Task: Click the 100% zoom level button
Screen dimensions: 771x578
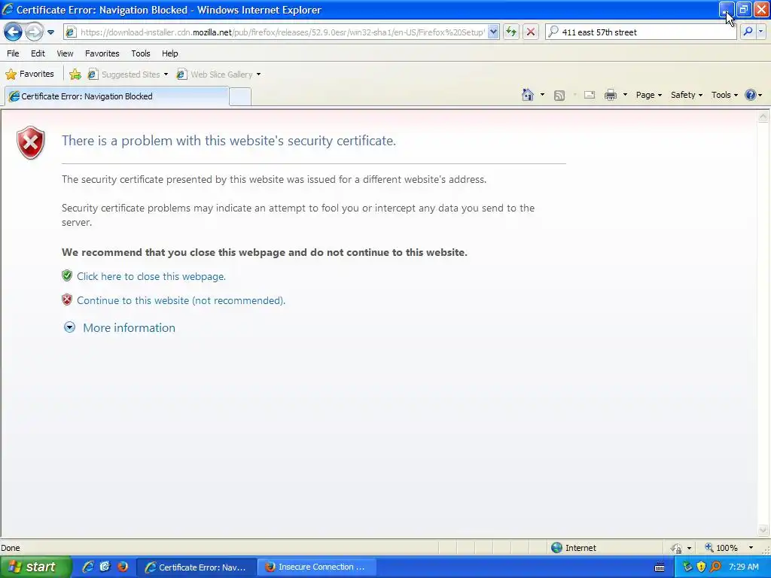Action: click(721, 548)
